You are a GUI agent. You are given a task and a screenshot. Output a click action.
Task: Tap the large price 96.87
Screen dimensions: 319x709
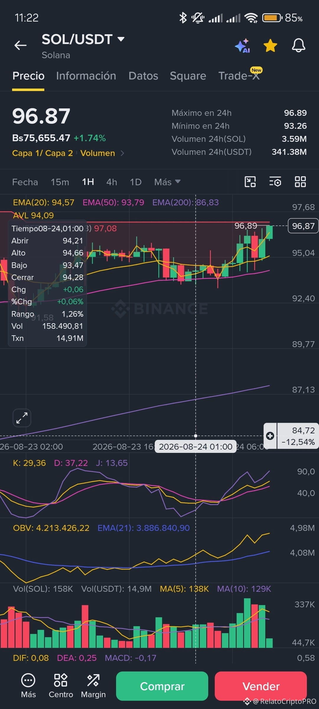click(x=41, y=116)
